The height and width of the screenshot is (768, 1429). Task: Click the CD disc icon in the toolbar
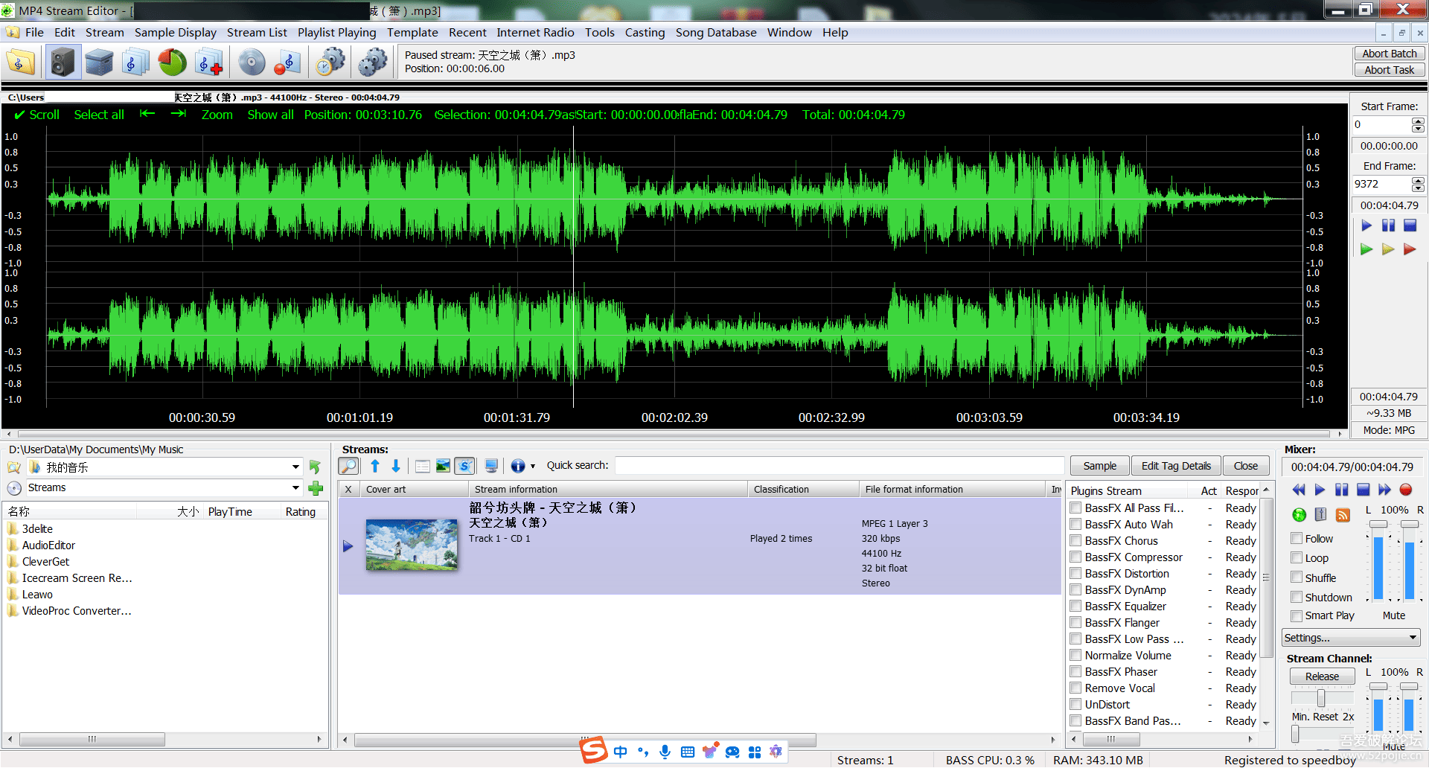tap(252, 63)
